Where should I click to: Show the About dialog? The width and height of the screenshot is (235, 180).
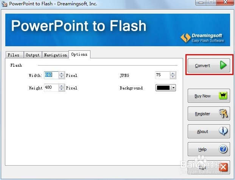pyautogui.click(x=209, y=131)
